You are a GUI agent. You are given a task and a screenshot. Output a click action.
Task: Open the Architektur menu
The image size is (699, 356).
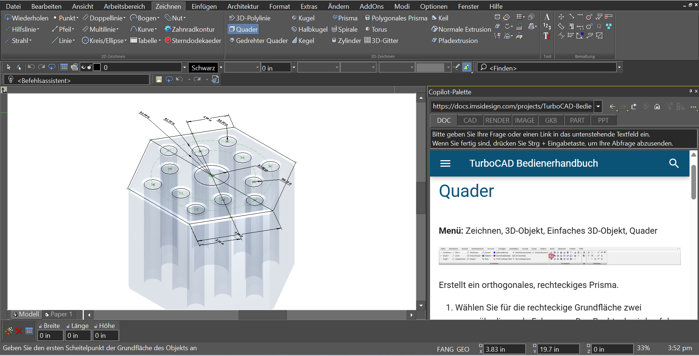[243, 6]
